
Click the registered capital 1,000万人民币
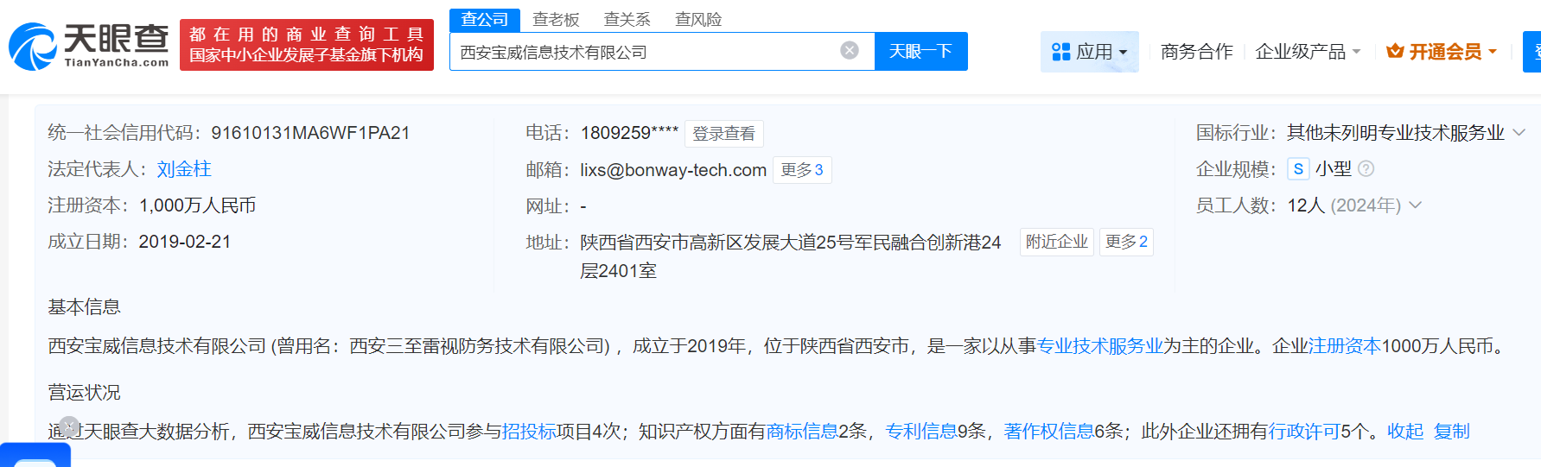tap(197, 205)
